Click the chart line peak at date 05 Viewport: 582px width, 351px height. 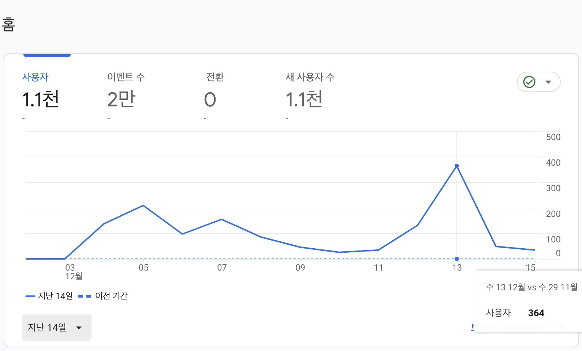[143, 205]
